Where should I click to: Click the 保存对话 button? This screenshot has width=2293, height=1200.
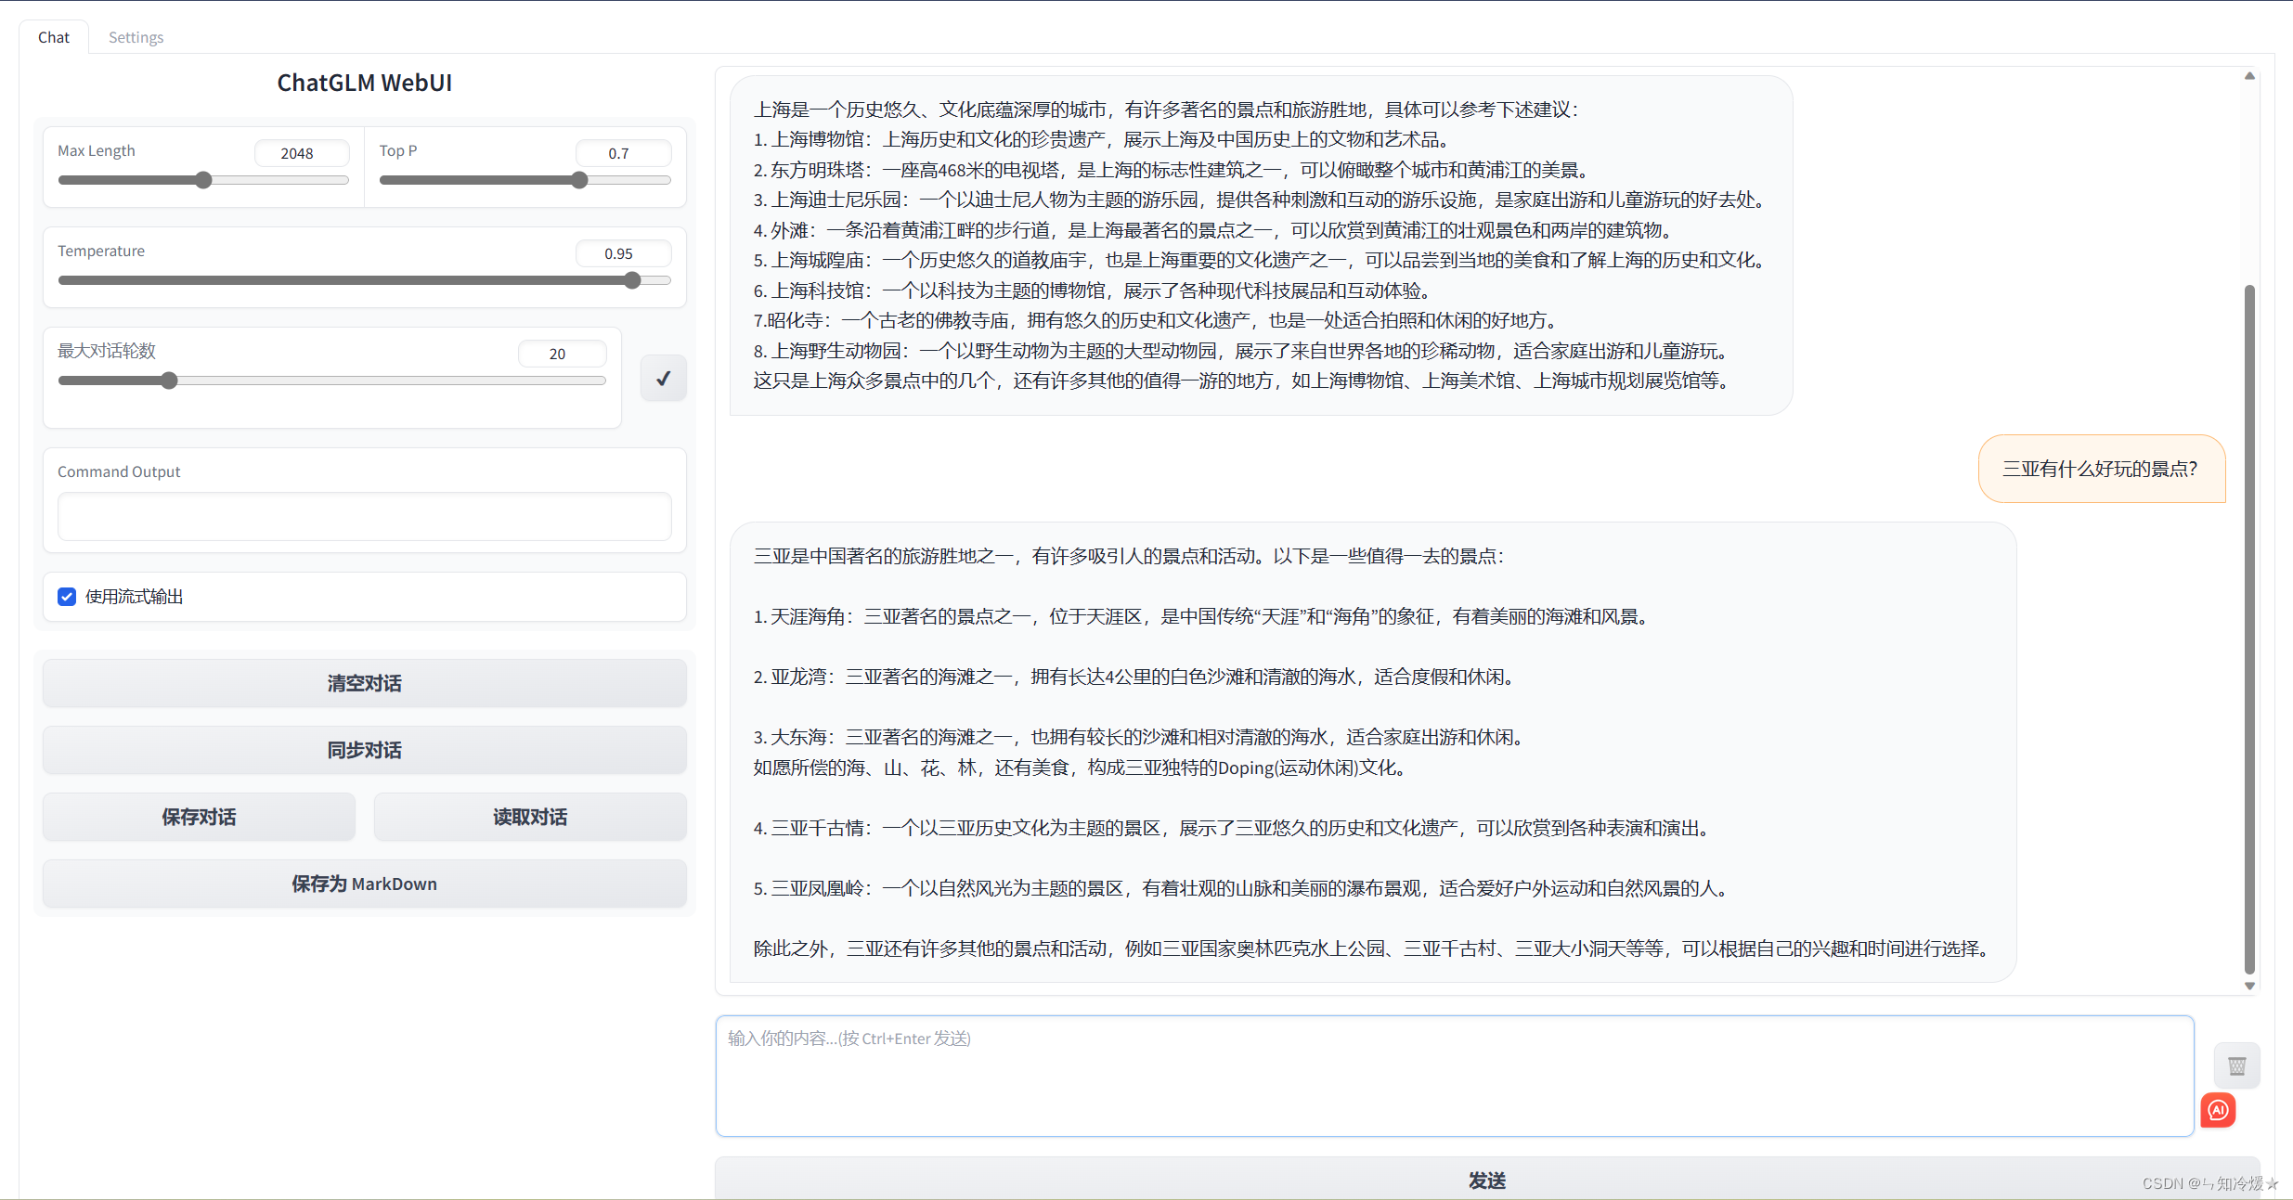pyautogui.click(x=199, y=817)
